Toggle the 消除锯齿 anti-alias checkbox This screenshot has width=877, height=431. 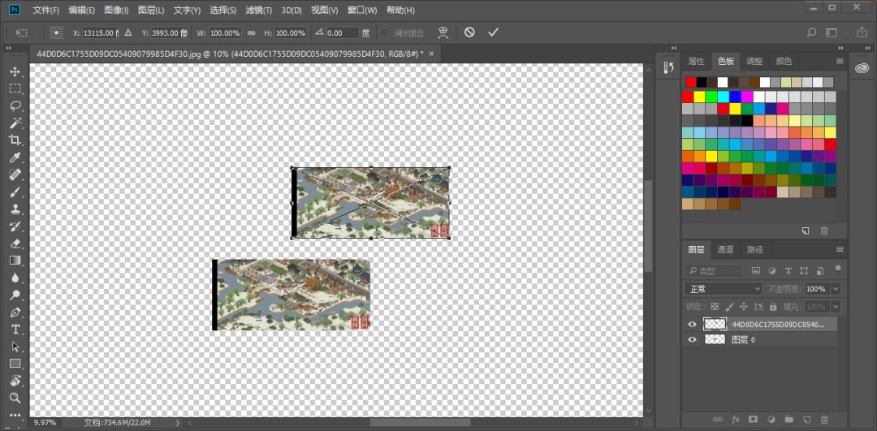(385, 33)
